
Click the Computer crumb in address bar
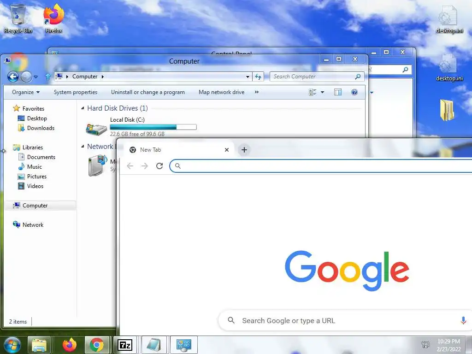85,77
